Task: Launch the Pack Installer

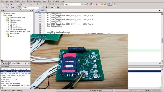Action: point(58,7)
